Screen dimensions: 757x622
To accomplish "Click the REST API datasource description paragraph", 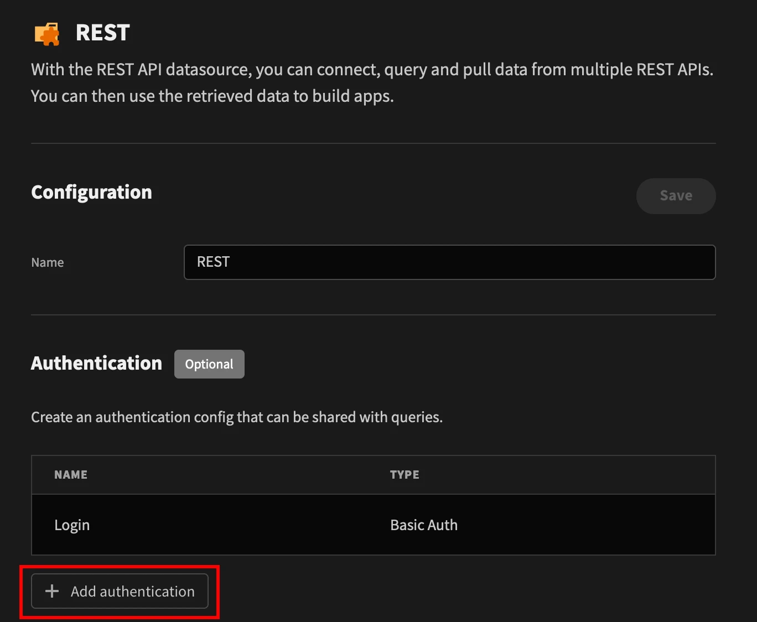I will tap(372, 82).
